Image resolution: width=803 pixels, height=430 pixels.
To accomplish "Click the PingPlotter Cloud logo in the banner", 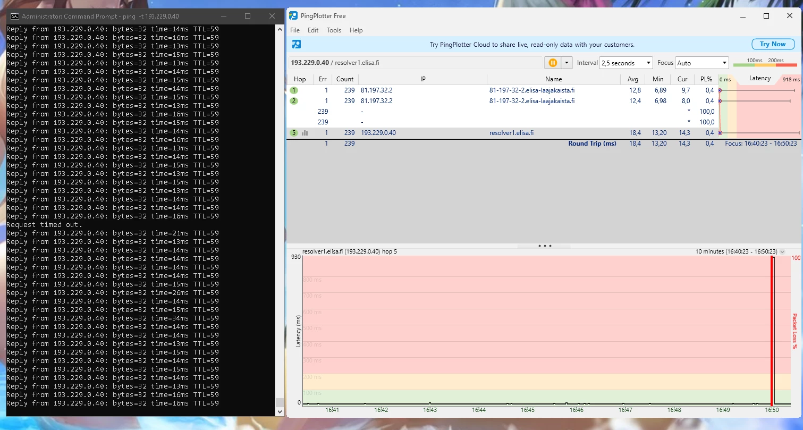I will pos(297,45).
